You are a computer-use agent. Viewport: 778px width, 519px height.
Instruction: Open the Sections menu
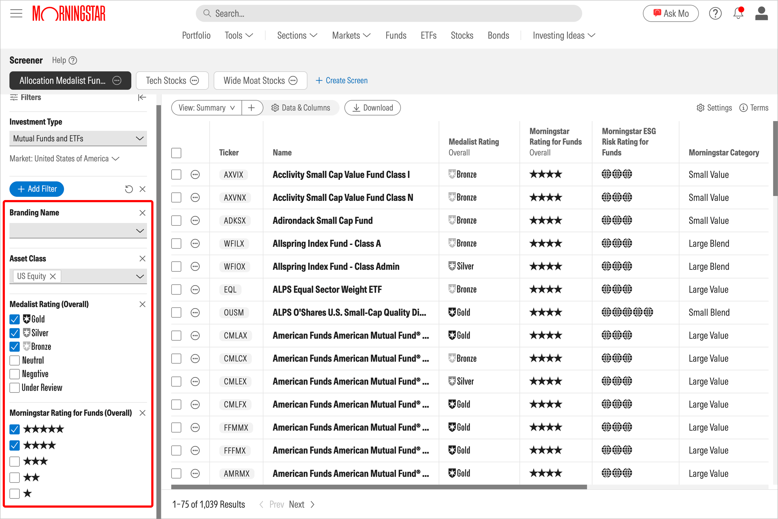297,35
